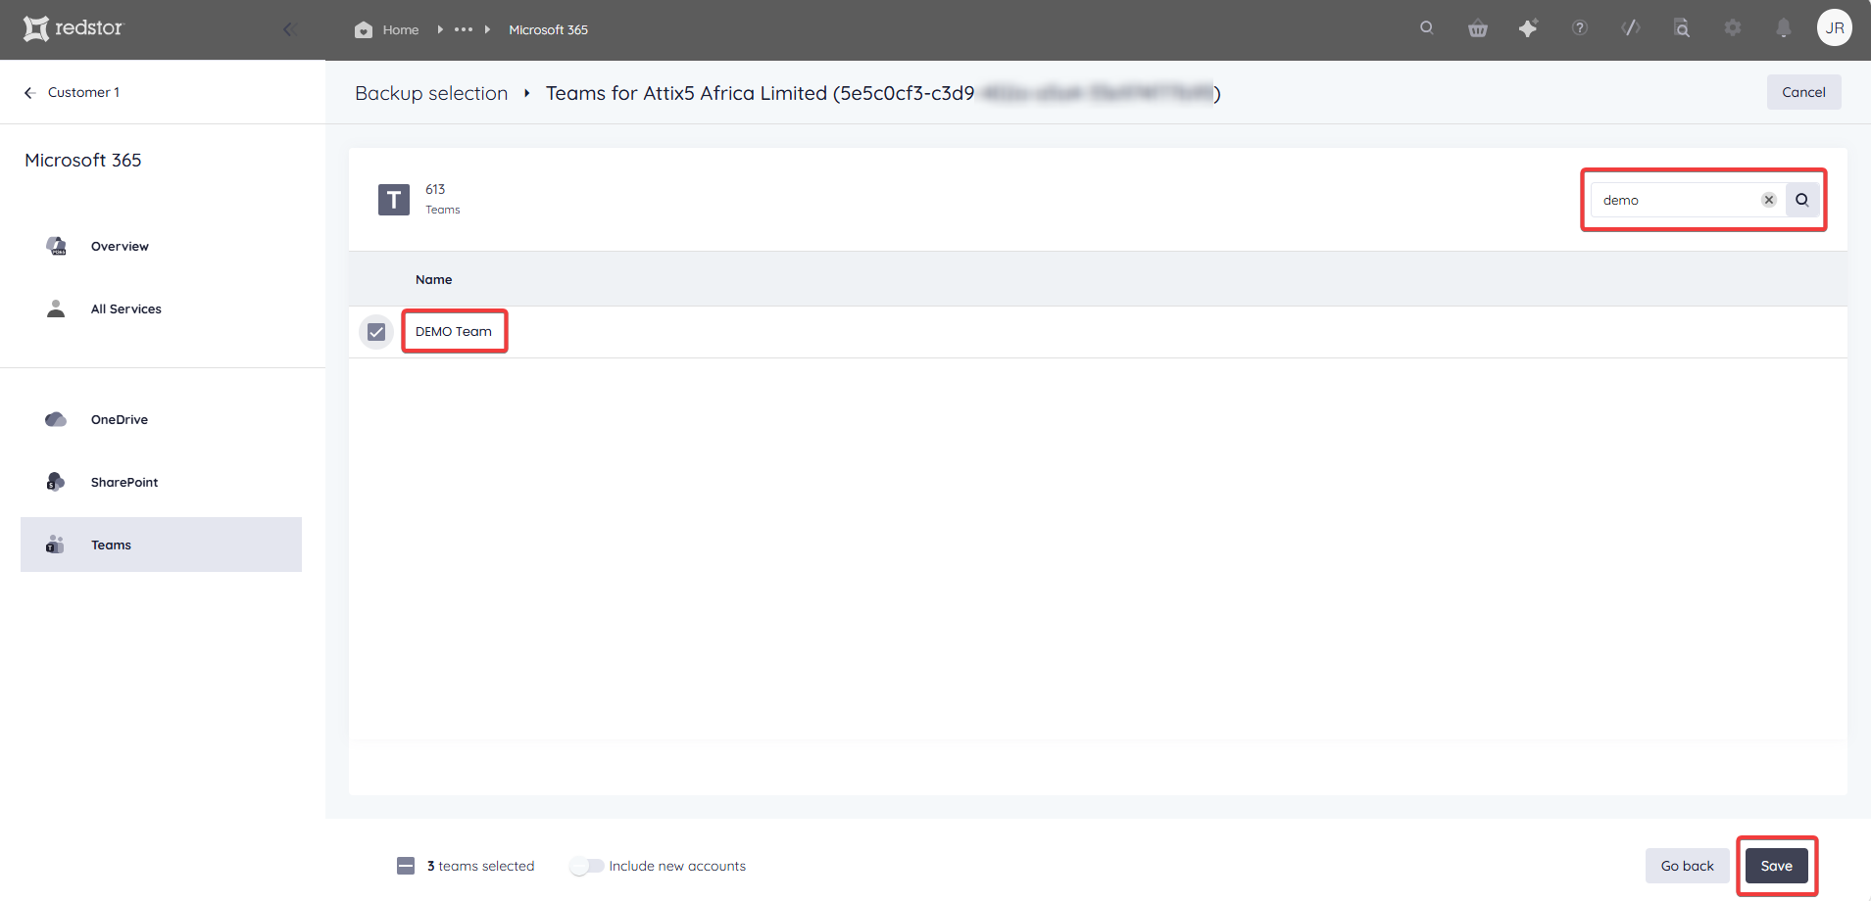Open the search icon in top bar
This screenshot has width=1871, height=901.
(x=1427, y=28)
